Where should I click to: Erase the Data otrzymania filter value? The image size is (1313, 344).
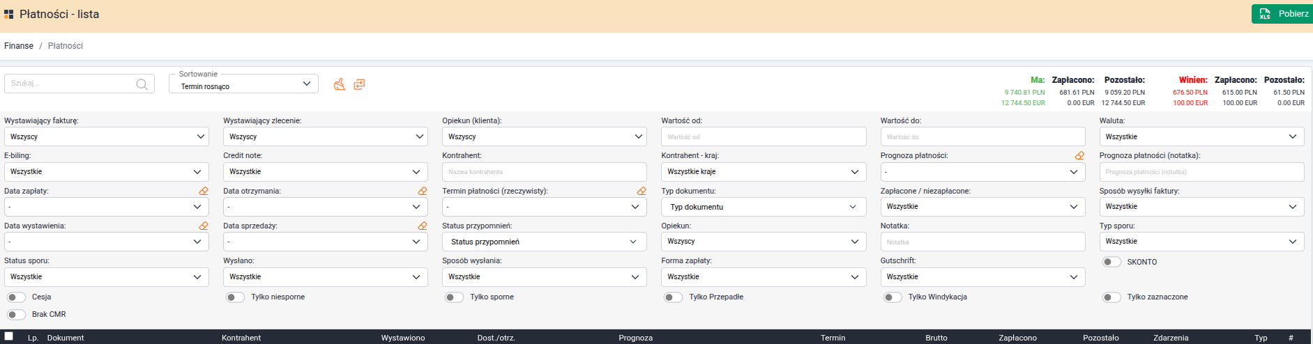click(423, 191)
